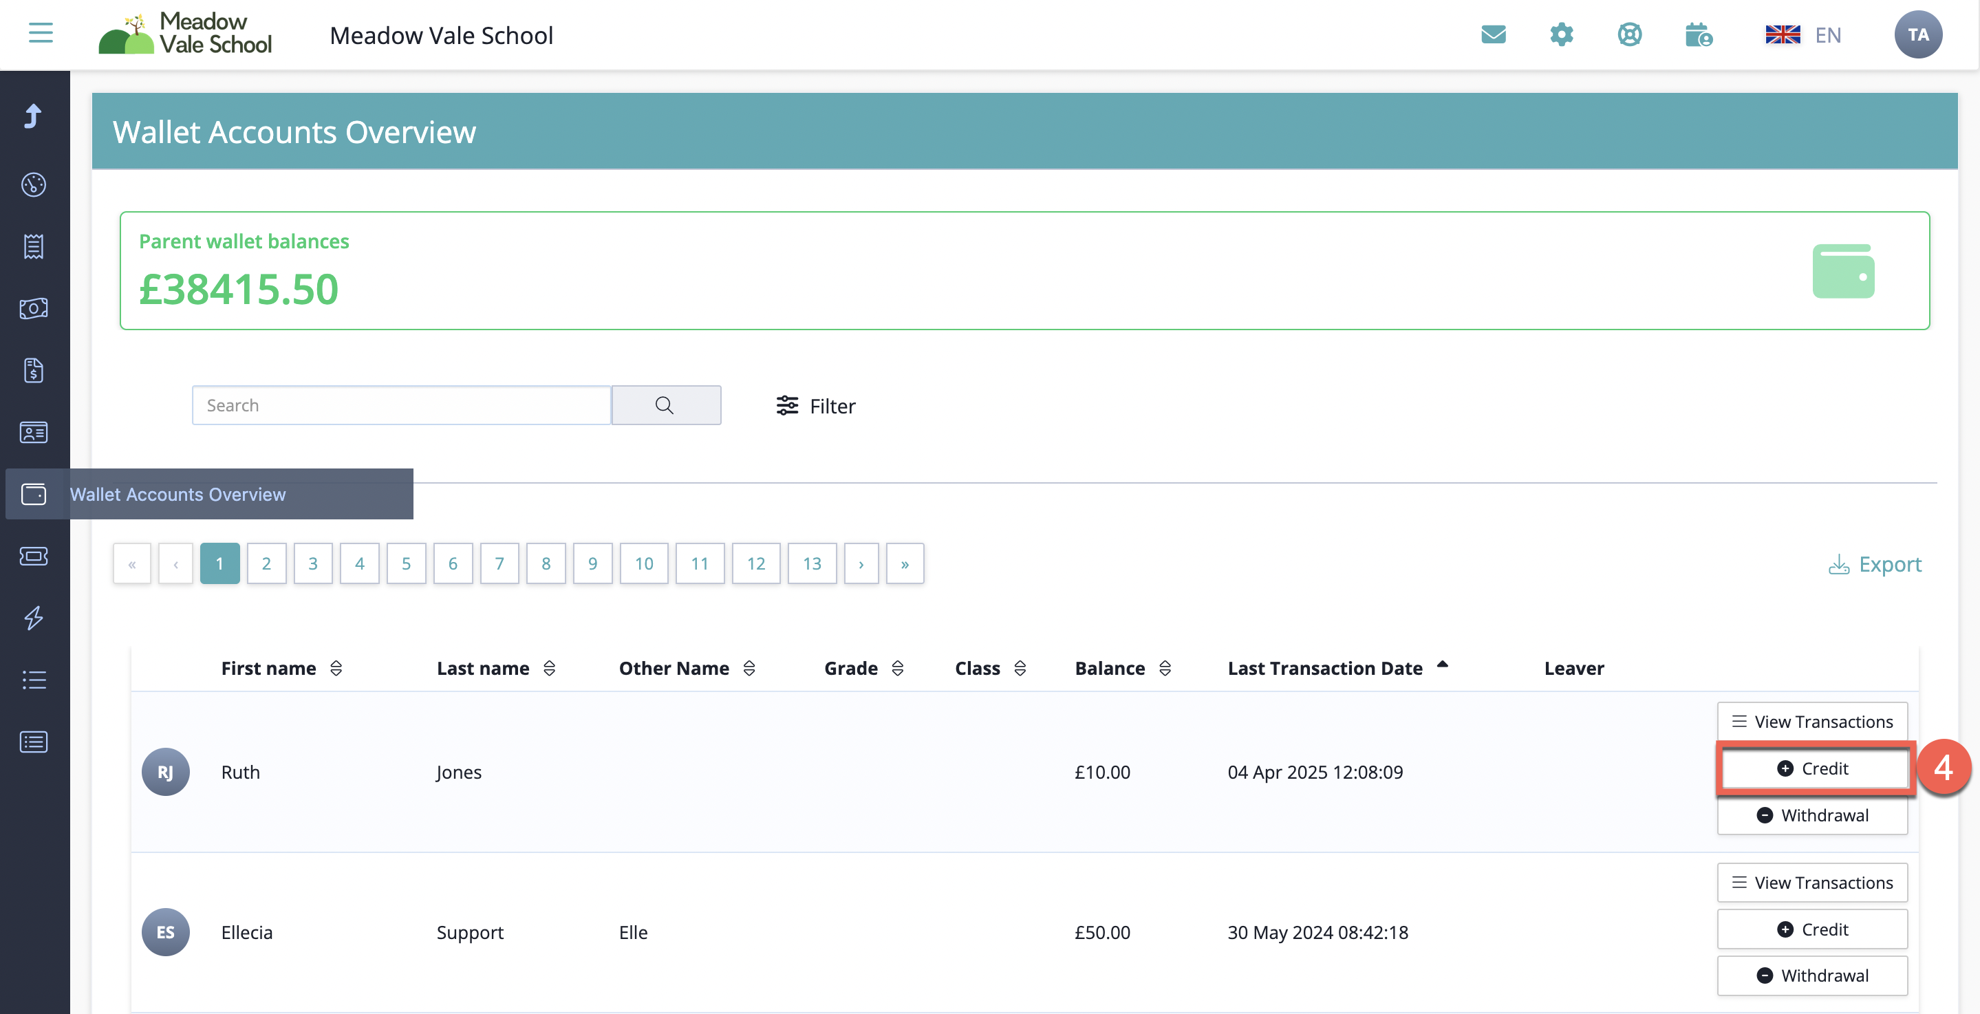The width and height of the screenshot is (1980, 1014).
Task: Open the sidebar ID card icon
Action: [34, 432]
